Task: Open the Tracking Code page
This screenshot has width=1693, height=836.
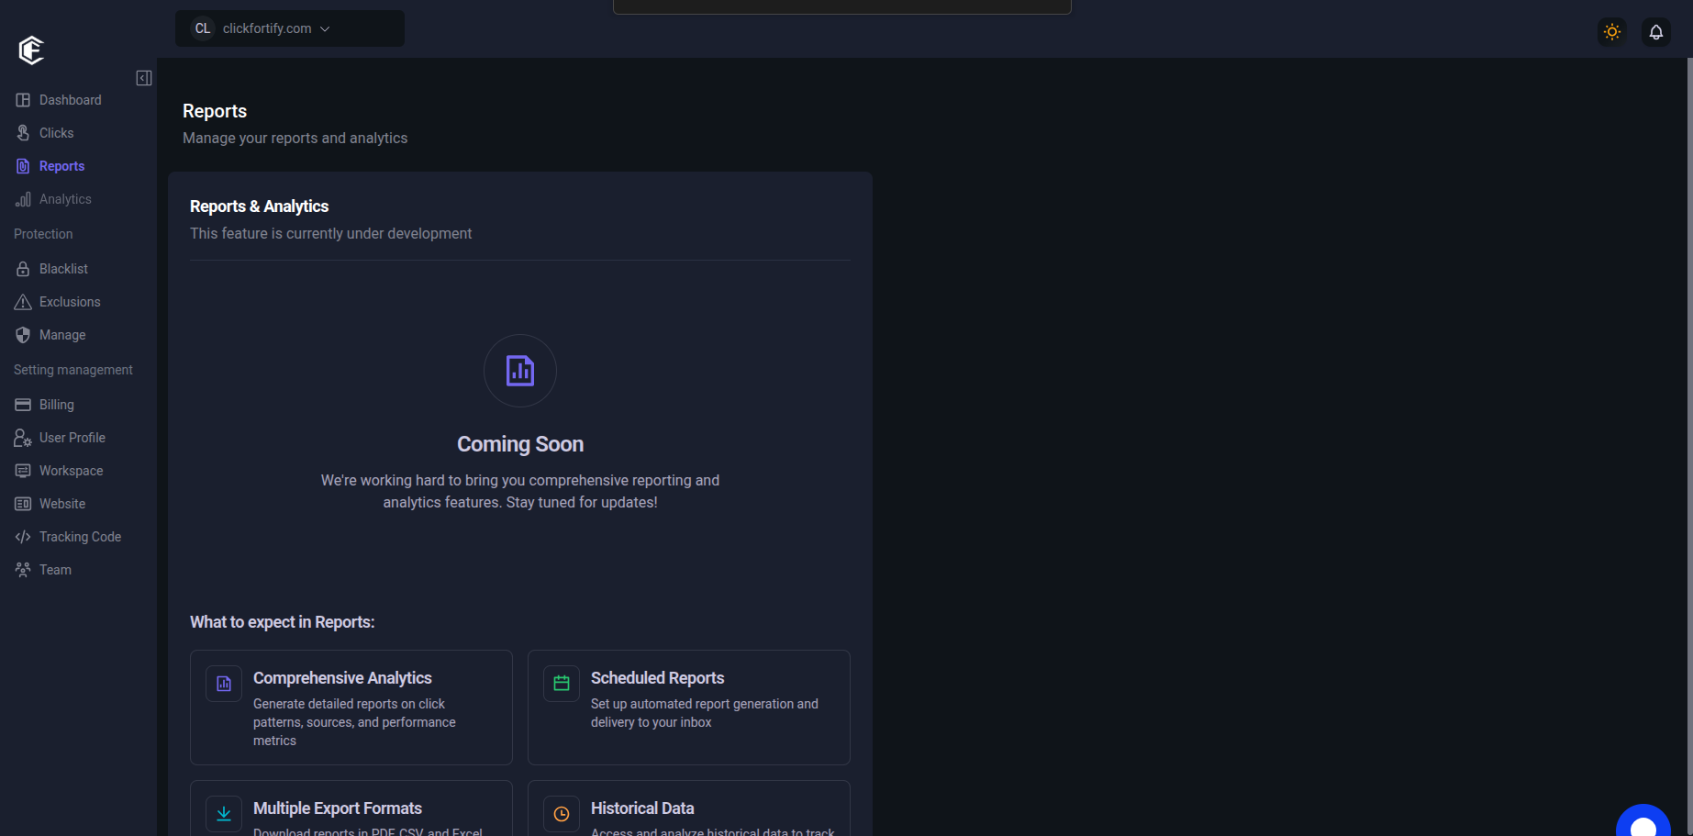Action: [x=80, y=536]
